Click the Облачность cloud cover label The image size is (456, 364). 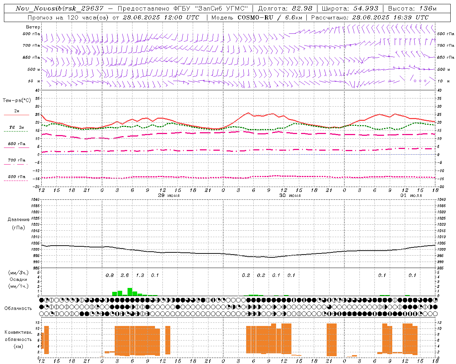[x=18, y=308]
